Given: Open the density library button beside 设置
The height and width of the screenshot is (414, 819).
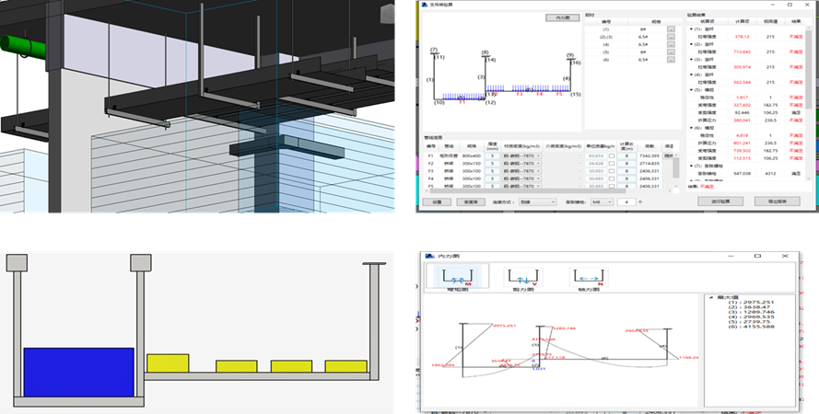Looking at the screenshot, I should (x=471, y=201).
